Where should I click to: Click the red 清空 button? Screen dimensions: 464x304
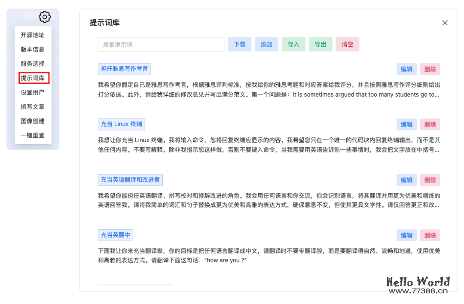[x=347, y=44]
